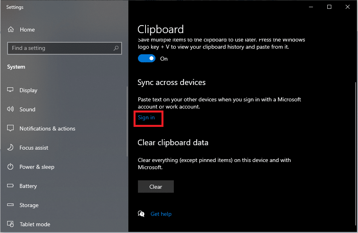Open the Get help link
The height and width of the screenshot is (233, 358).
[x=161, y=214]
